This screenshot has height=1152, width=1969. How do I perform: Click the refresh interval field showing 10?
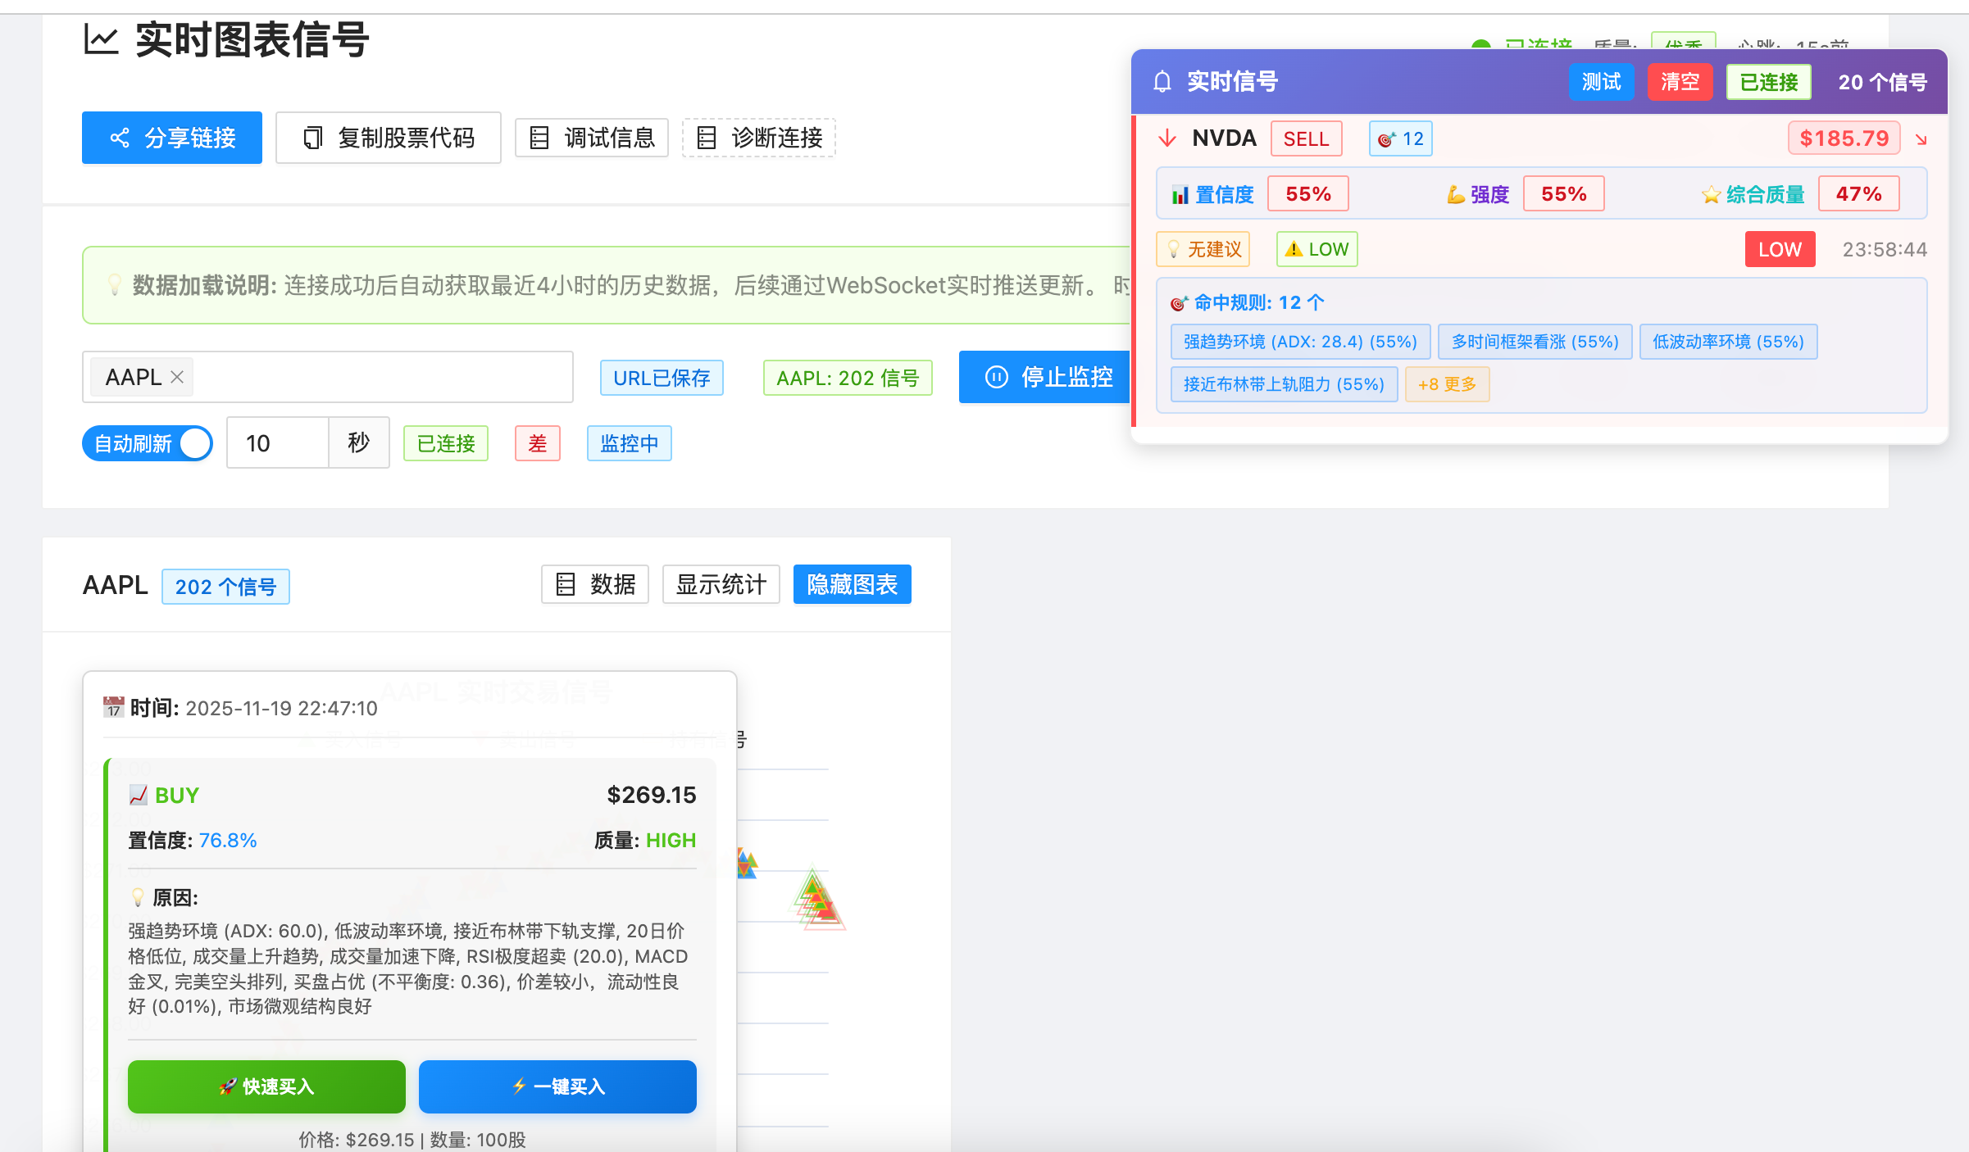[277, 442]
